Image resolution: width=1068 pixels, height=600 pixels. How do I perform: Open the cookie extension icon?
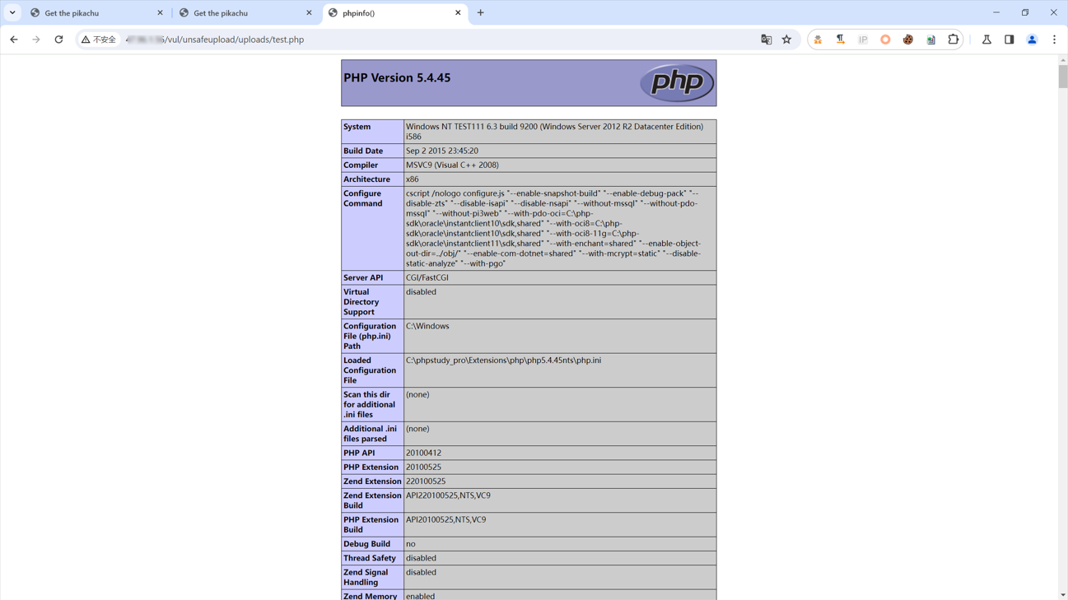point(907,40)
